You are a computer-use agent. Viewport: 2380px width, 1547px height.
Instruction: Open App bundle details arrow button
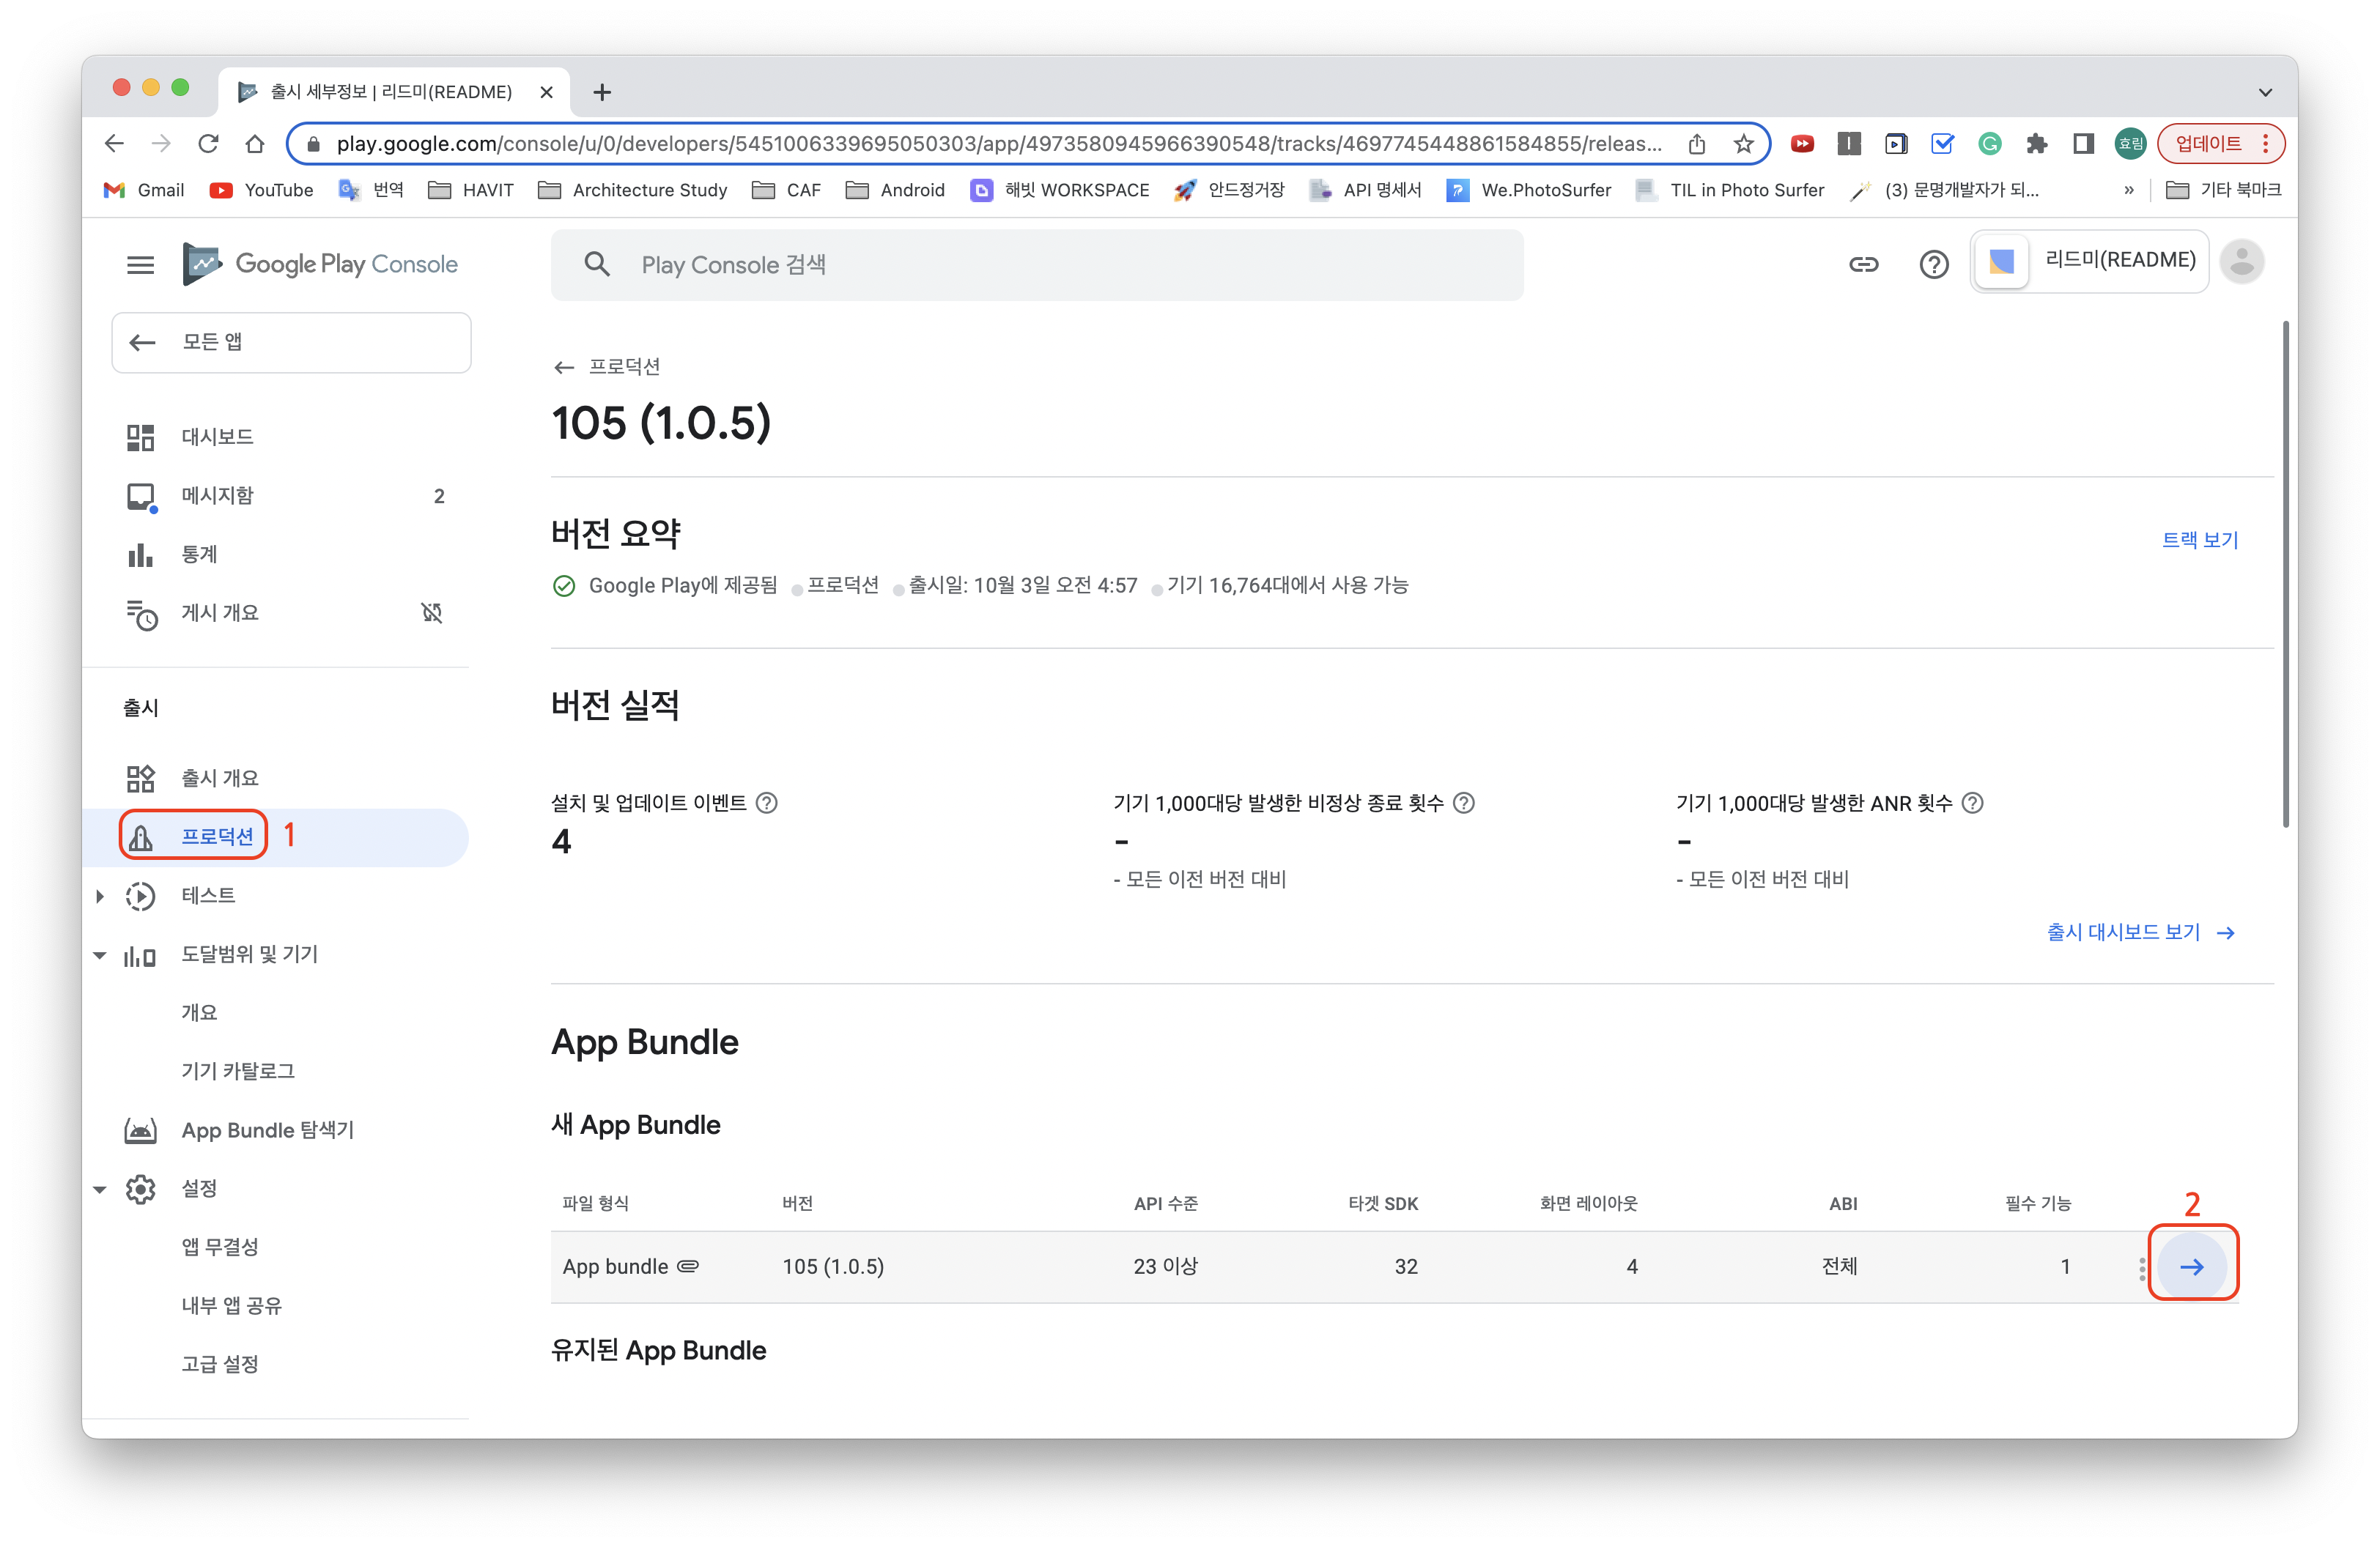tap(2192, 1266)
